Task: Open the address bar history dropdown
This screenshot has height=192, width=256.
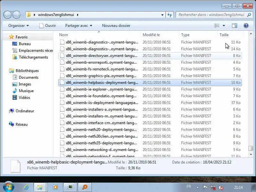Action: pyautogui.click(x=162, y=15)
